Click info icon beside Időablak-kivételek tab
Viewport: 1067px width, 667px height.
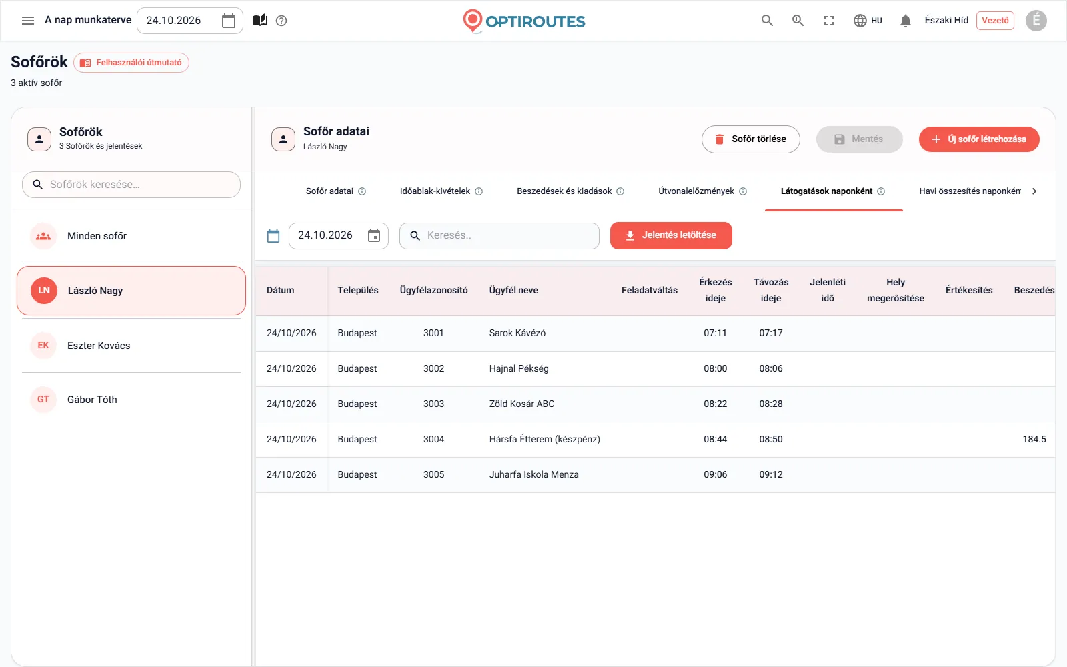(479, 191)
